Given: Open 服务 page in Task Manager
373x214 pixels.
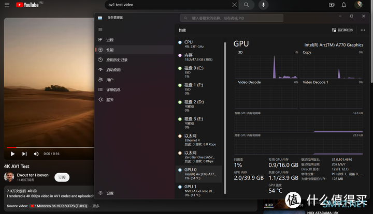Looking at the screenshot, I should 134,100.
